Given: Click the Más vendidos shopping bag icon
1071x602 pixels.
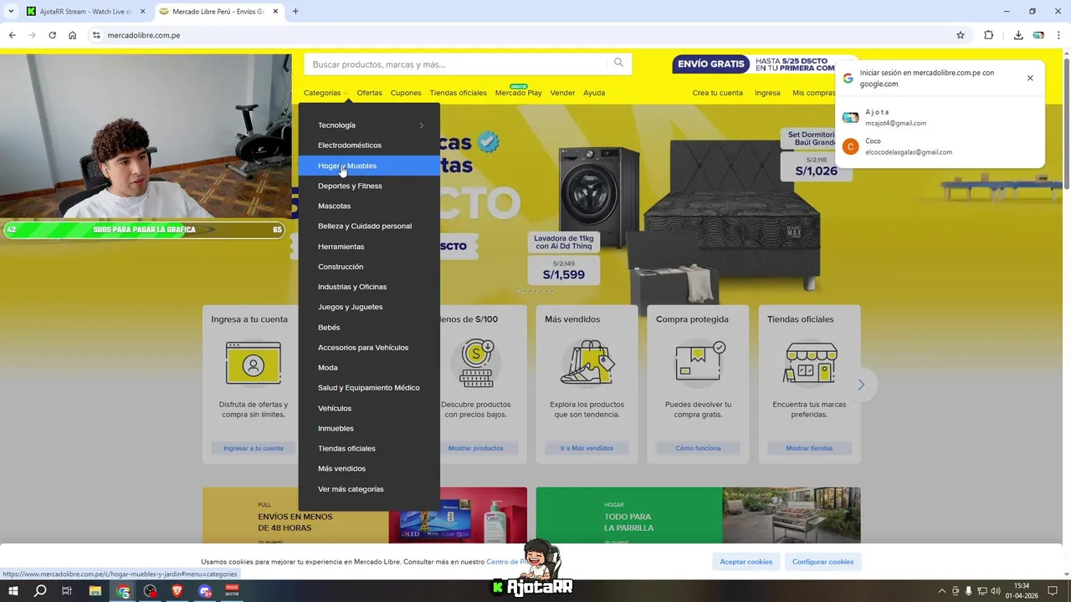Looking at the screenshot, I should point(587,363).
